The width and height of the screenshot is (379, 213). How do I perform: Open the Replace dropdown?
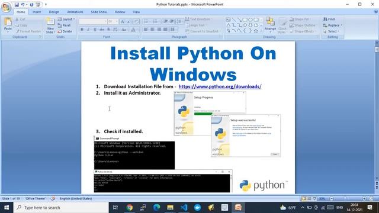click(333, 25)
